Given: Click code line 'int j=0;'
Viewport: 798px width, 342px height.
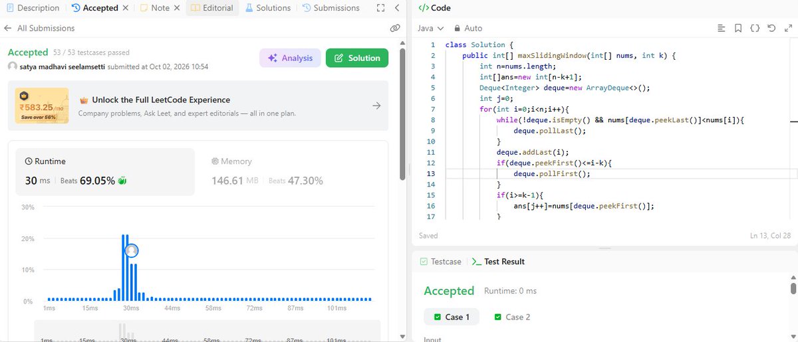Looking at the screenshot, I should coord(497,98).
